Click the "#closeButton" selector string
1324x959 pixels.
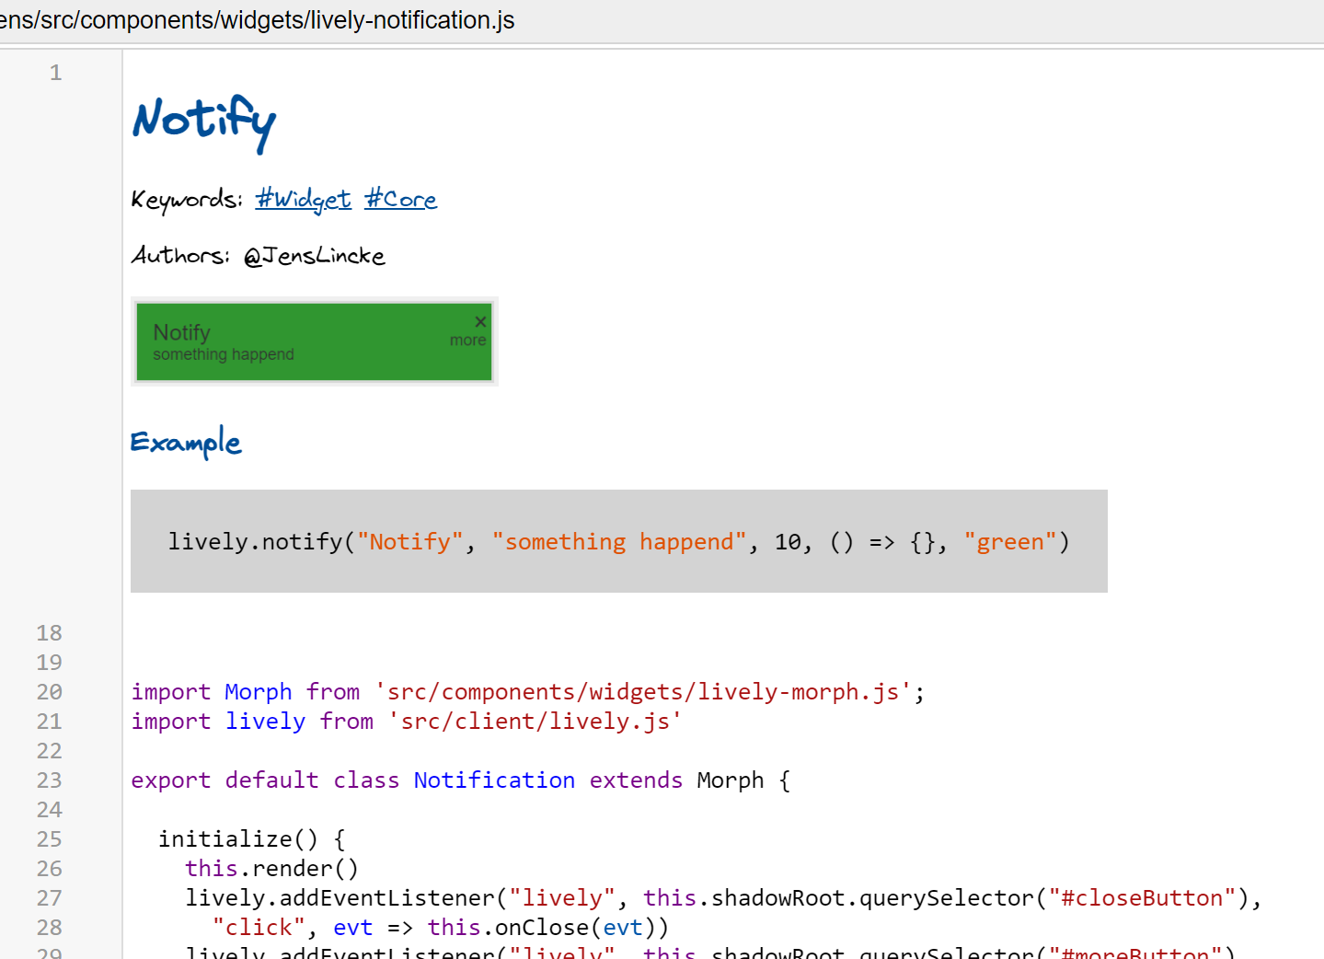click(1142, 898)
